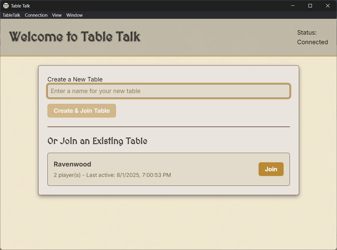This screenshot has width=337, height=250.
Task: Click the "Create a New Table" label
Action: pyautogui.click(x=75, y=79)
